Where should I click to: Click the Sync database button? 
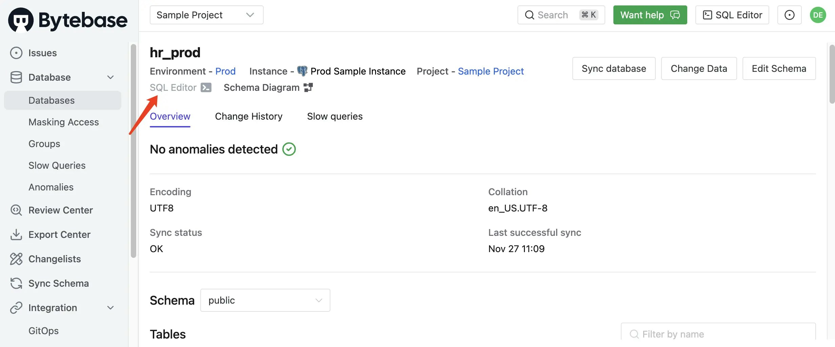(x=614, y=68)
